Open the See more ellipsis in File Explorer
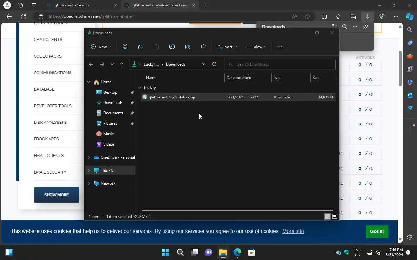Viewport: 417px width, 260px height. [280, 47]
